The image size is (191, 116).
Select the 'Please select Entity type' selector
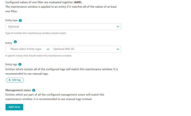[x=26, y=49]
